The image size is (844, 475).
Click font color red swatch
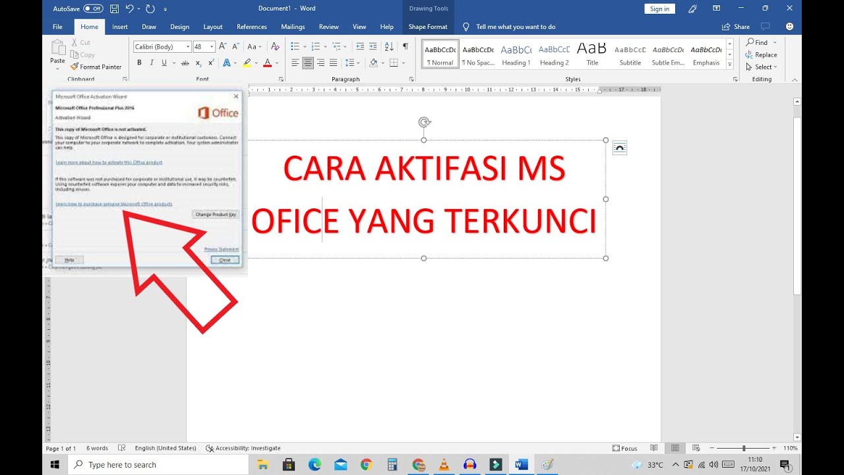coord(267,63)
